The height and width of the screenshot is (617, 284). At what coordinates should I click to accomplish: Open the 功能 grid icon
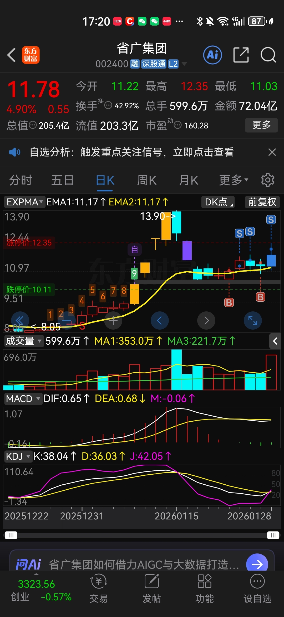click(205, 581)
